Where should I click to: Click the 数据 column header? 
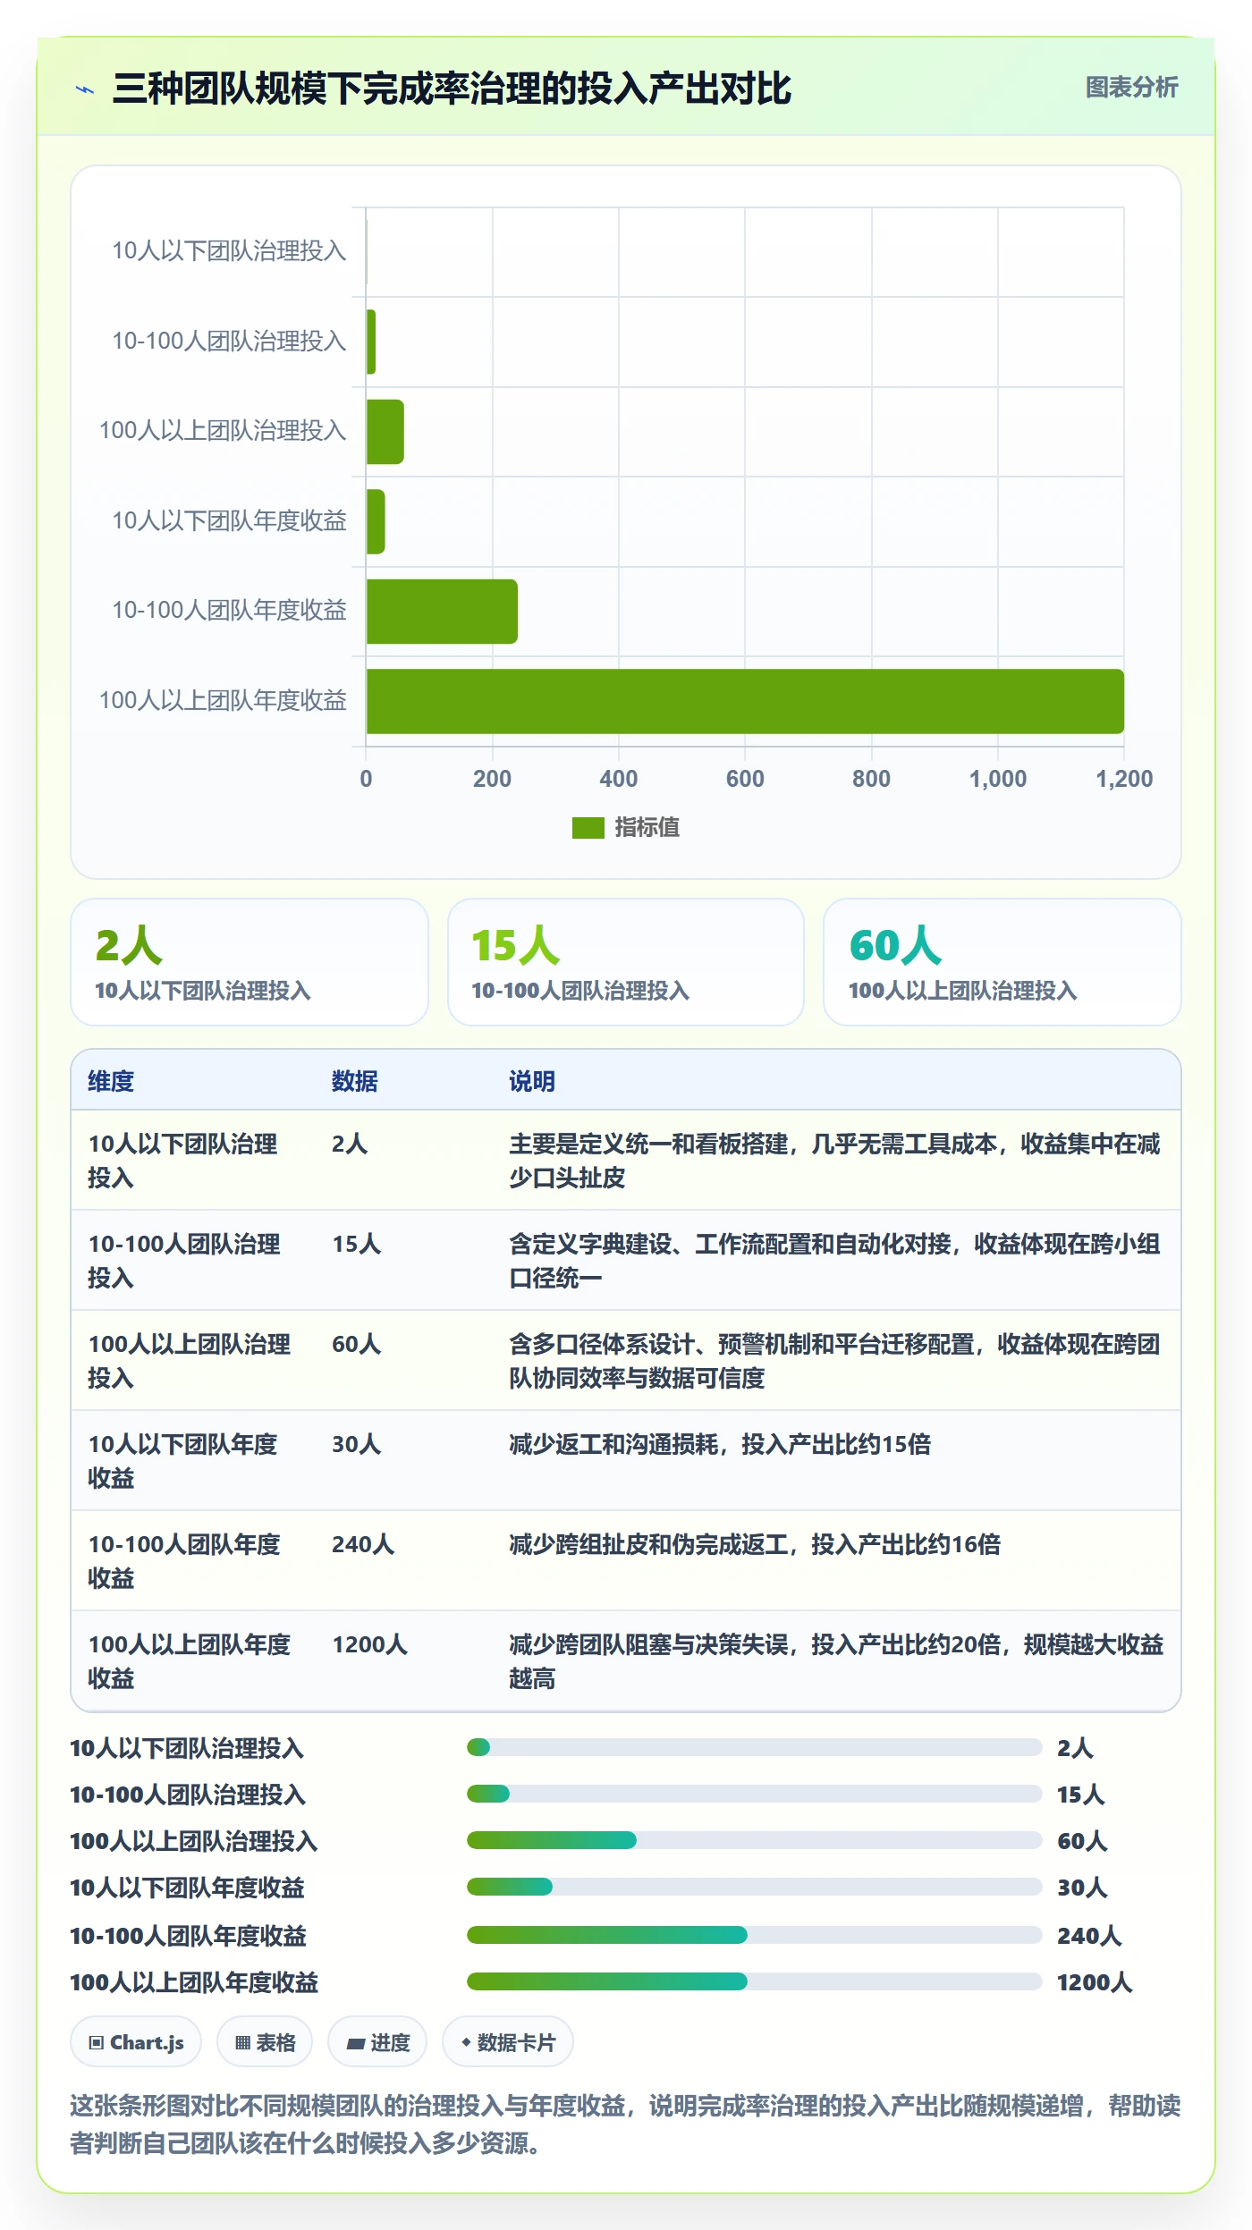[355, 1081]
